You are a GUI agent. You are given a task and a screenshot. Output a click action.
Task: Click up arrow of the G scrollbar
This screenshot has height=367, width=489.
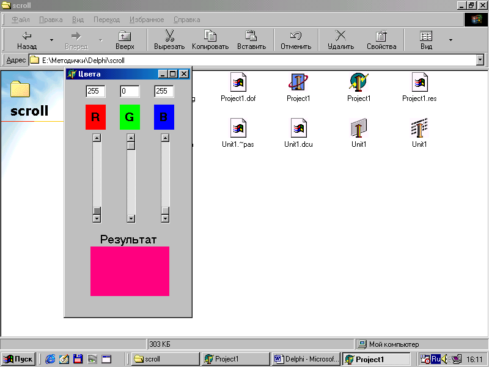pos(131,138)
